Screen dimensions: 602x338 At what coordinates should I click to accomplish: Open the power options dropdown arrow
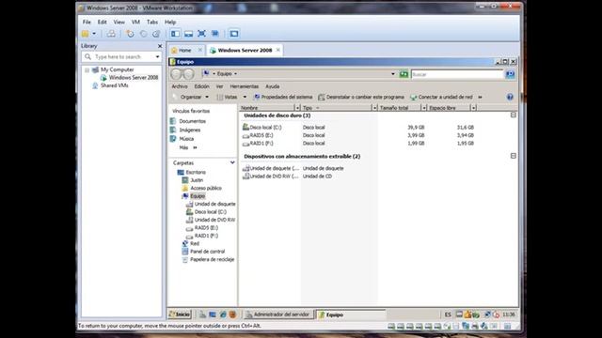(x=94, y=34)
